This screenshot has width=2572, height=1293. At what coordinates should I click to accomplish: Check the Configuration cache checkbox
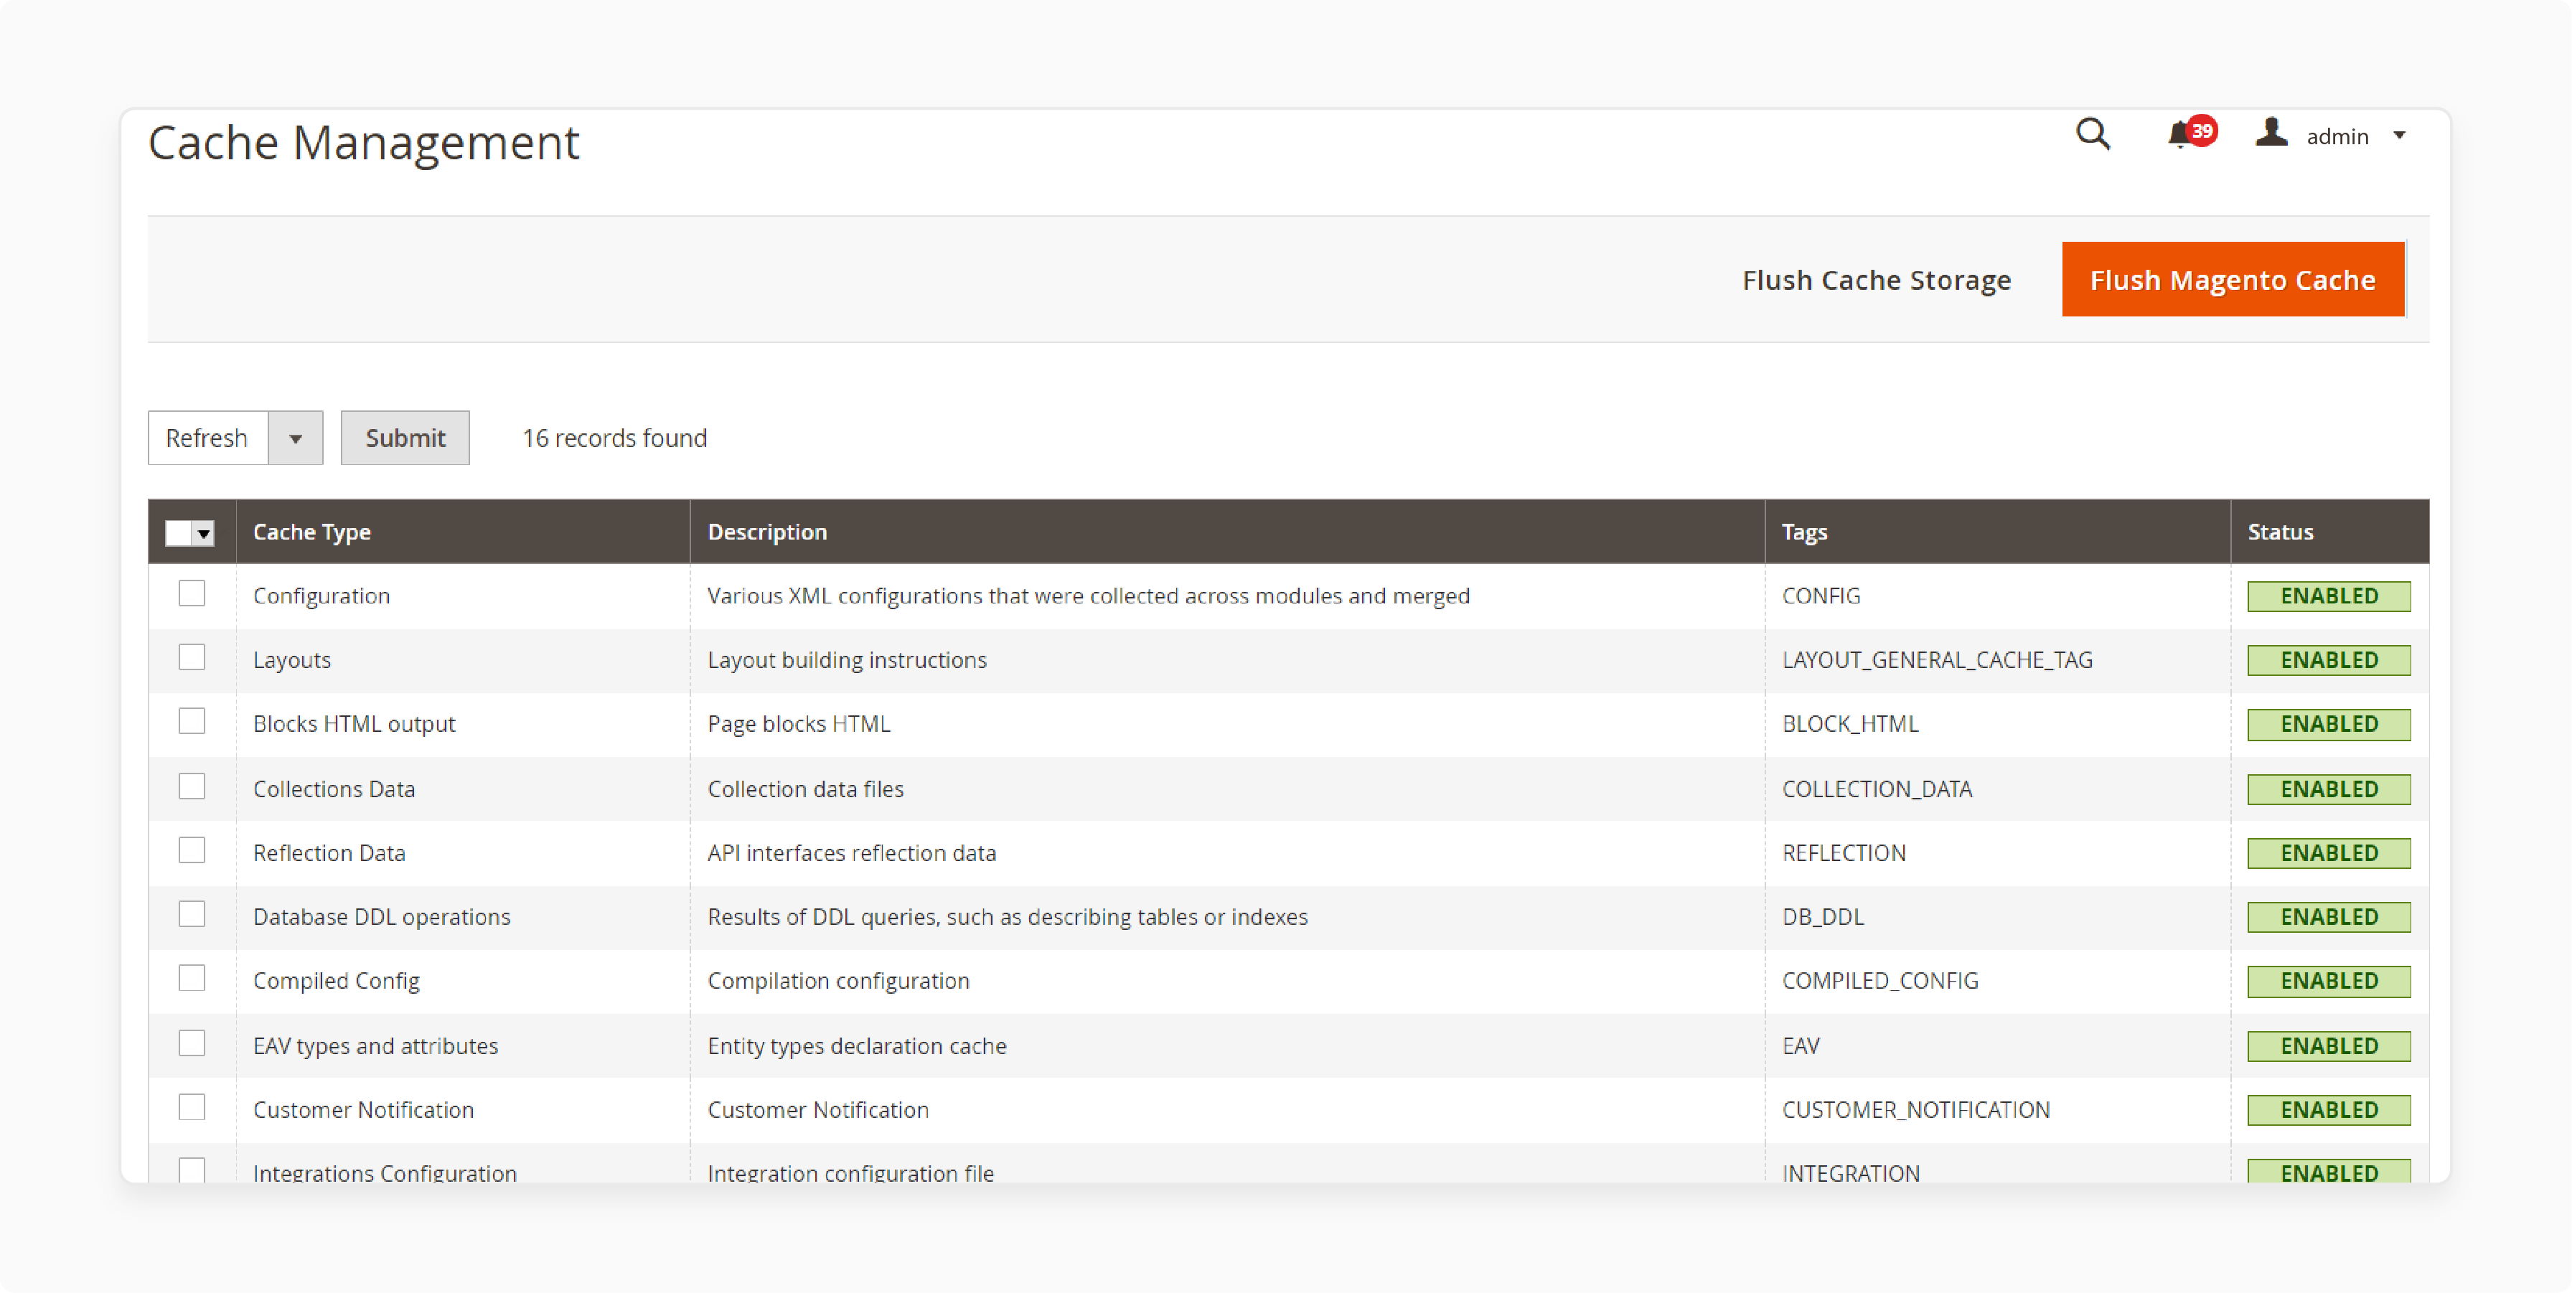[x=192, y=594]
